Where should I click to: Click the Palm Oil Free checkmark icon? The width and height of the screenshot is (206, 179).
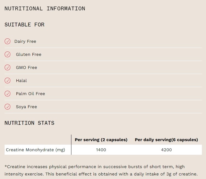7,94
